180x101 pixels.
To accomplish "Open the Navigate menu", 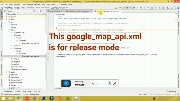I will (x=17, y=4).
